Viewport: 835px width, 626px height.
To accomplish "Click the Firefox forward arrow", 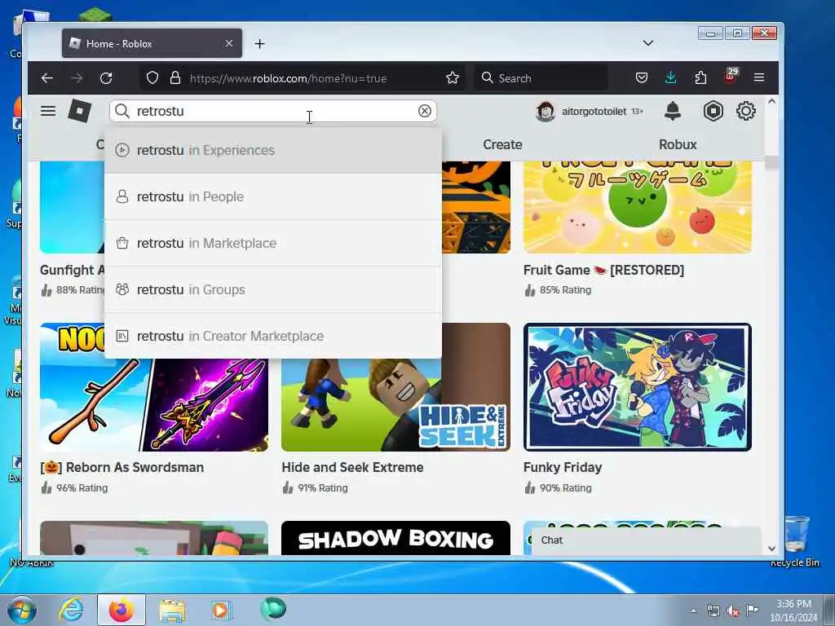I will click(77, 78).
